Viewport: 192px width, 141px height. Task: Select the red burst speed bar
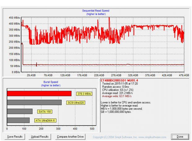[x=39, y=94]
